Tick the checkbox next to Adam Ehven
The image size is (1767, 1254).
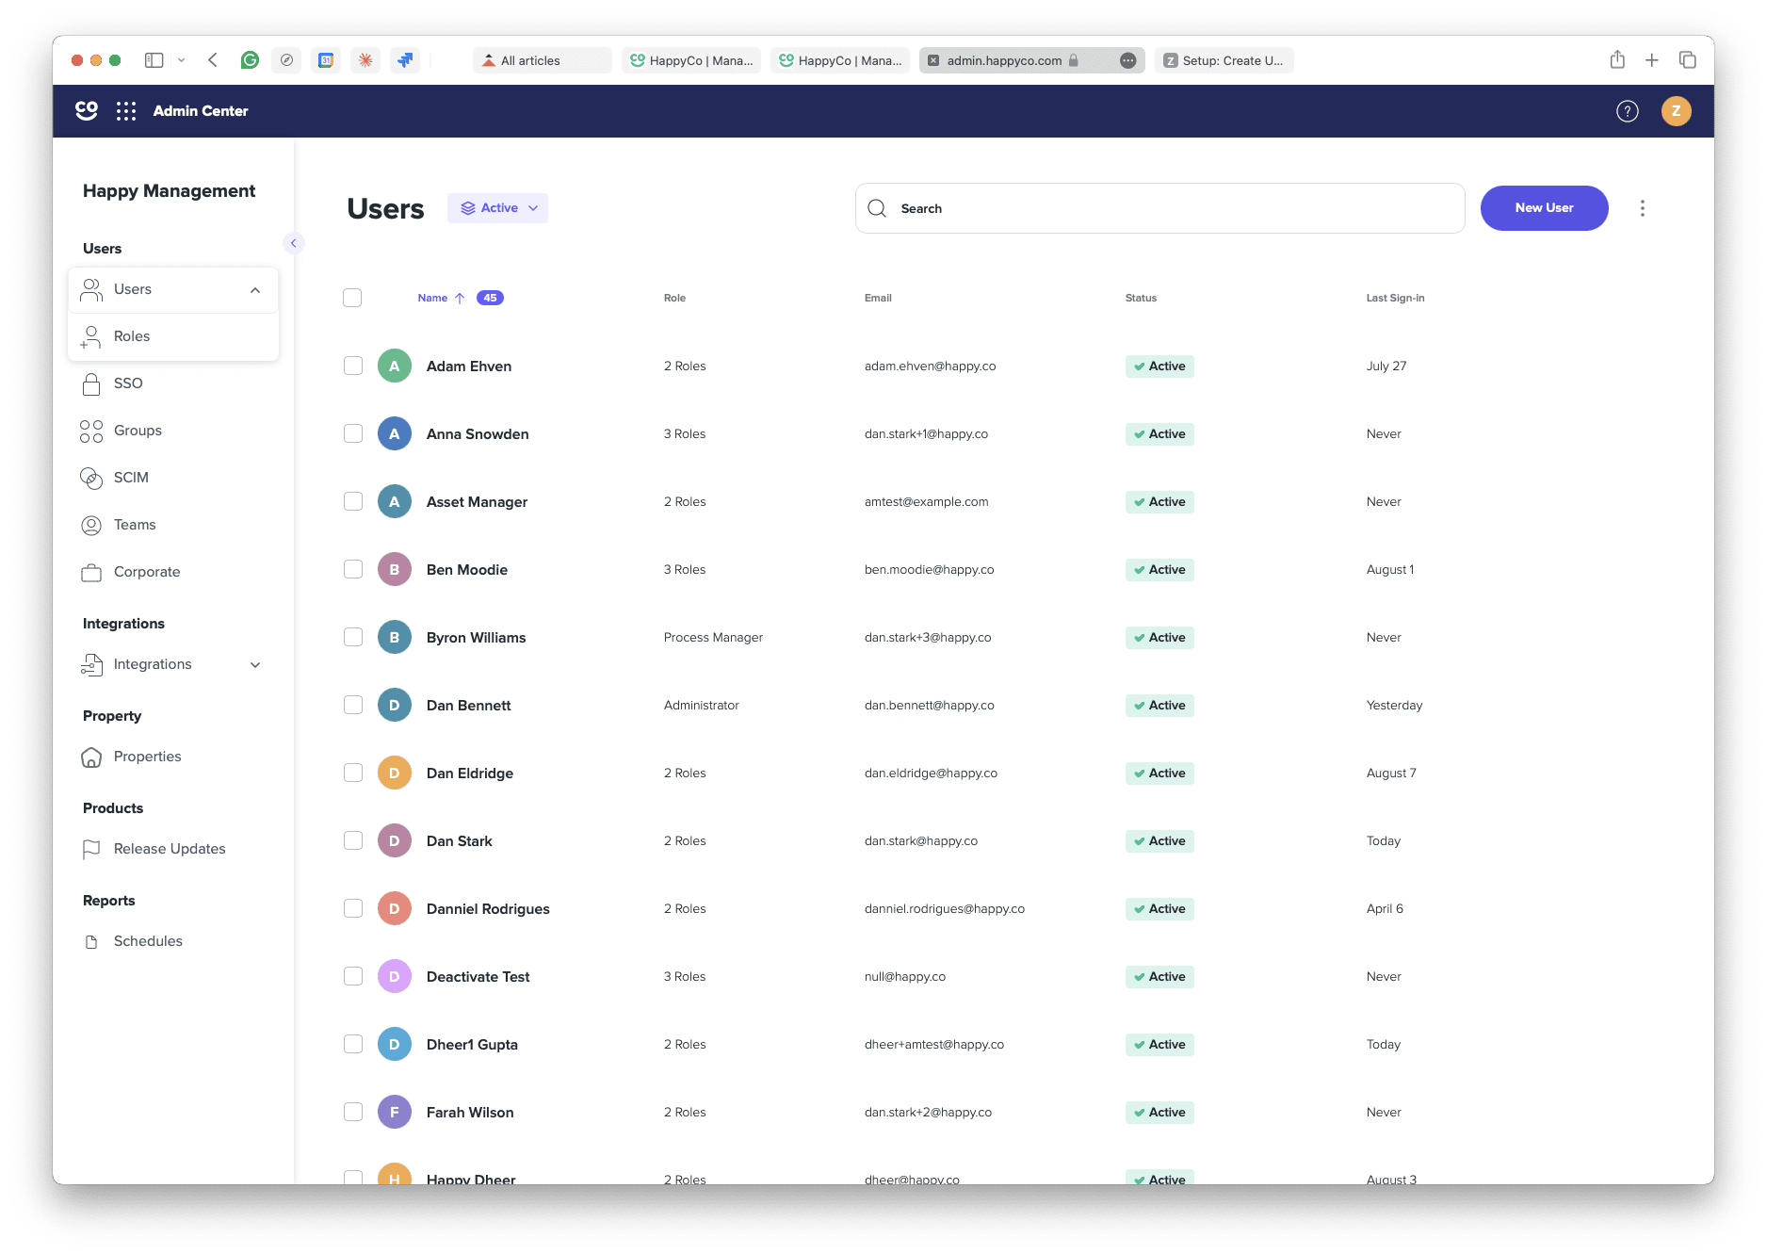[x=353, y=366]
